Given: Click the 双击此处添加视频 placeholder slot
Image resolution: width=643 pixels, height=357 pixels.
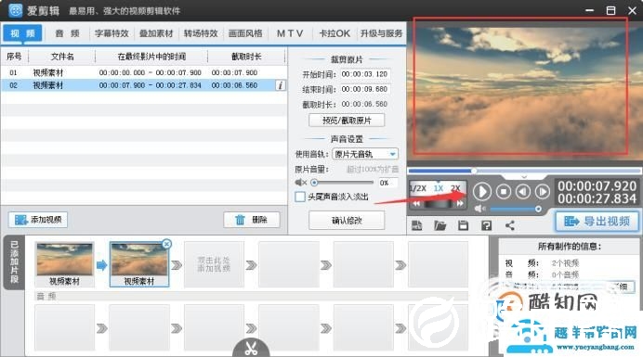Looking at the screenshot, I should tap(214, 264).
